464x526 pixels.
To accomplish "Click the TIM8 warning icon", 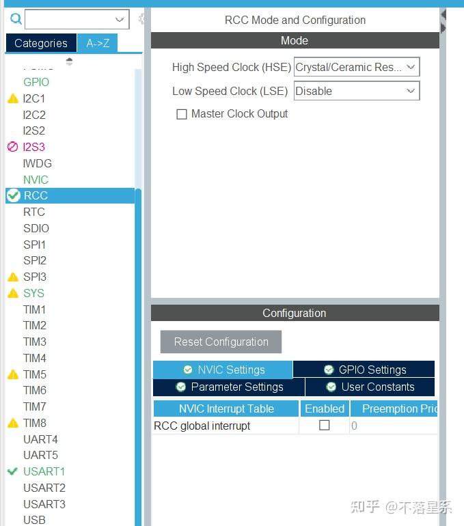I will 13,423.
